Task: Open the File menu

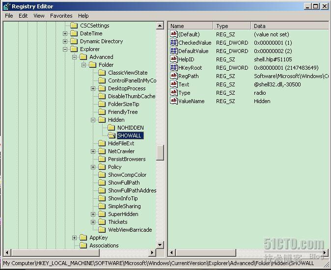Action: tap(9, 16)
